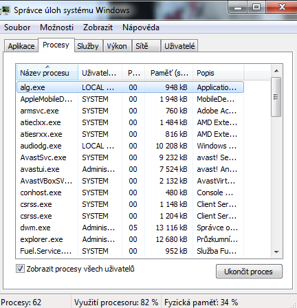Sort by Paměť column header

(168, 73)
